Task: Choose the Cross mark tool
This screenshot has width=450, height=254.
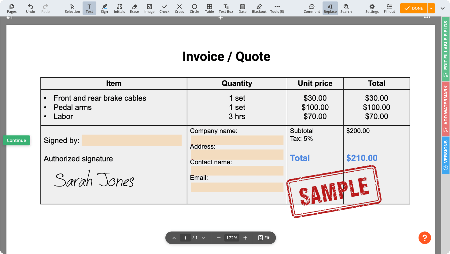Action: click(x=179, y=8)
